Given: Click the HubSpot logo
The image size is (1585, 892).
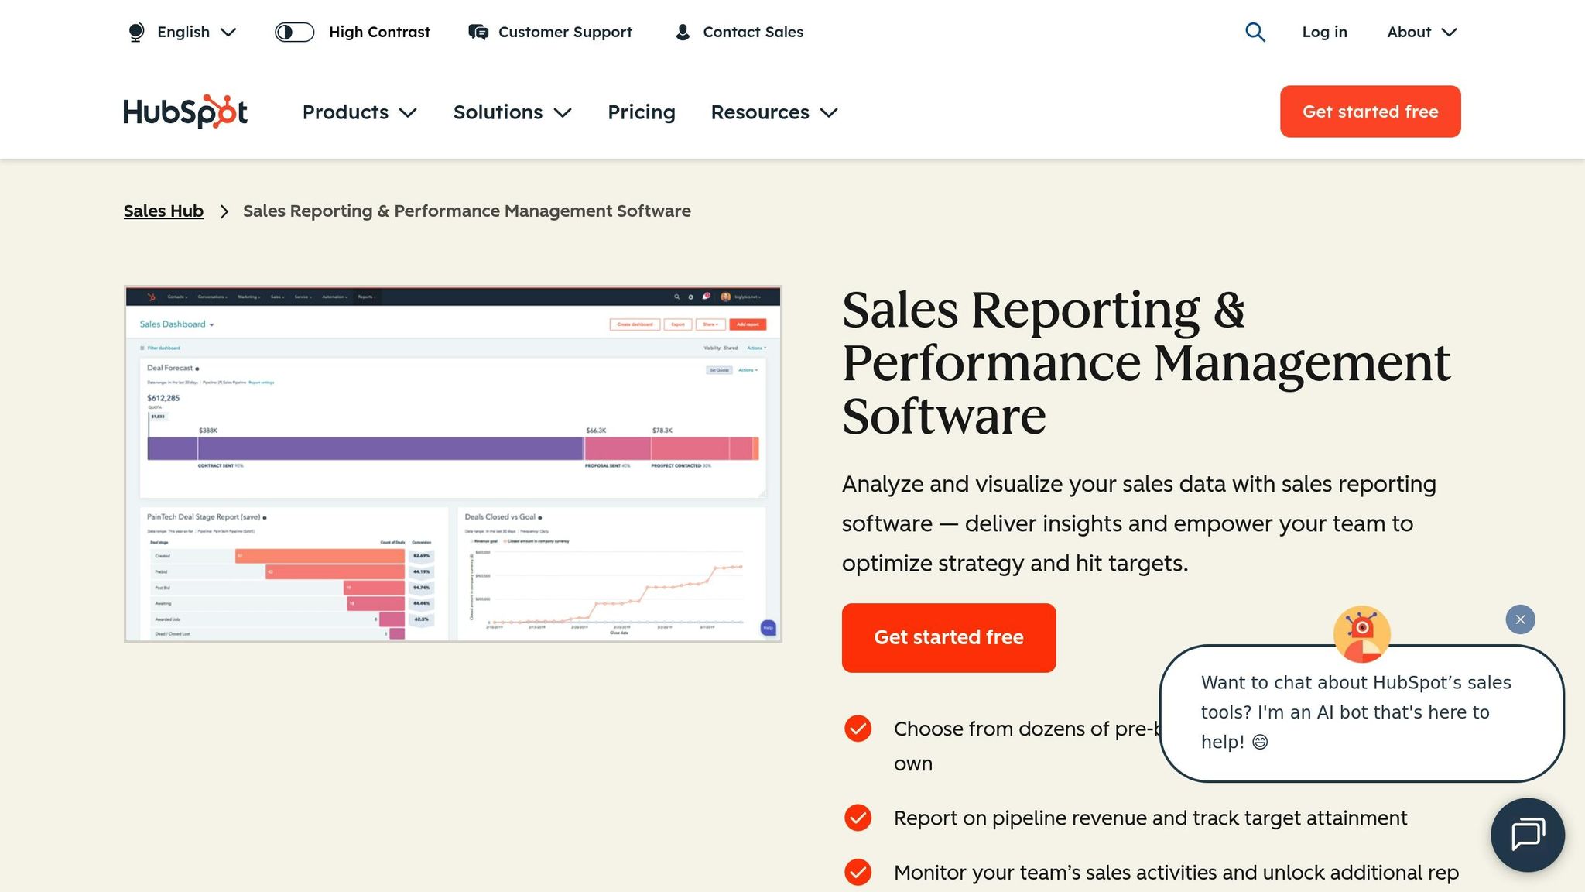Looking at the screenshot, I should (185, 111).
